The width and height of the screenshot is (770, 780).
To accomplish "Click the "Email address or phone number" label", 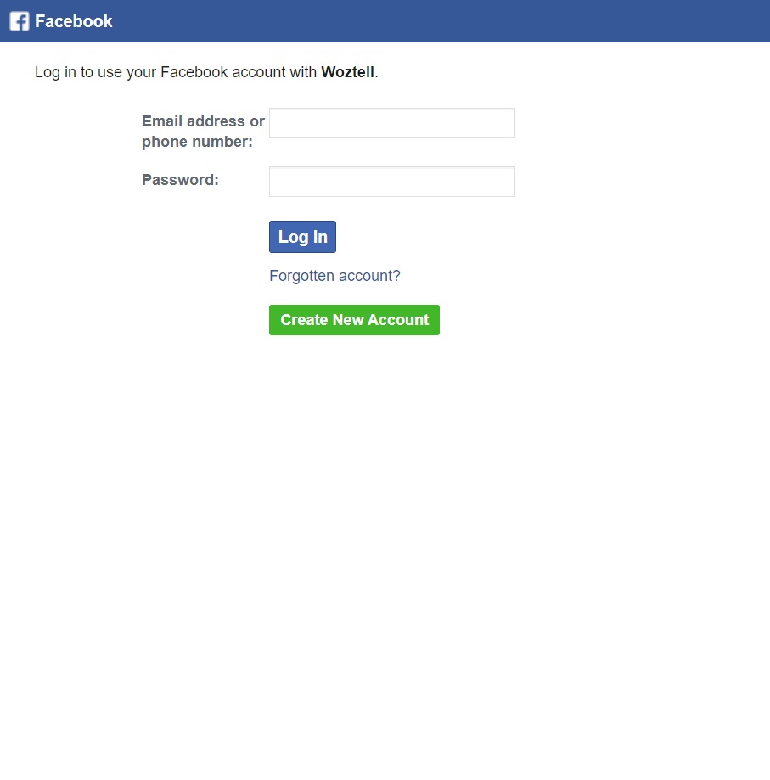I will [203, 132].
